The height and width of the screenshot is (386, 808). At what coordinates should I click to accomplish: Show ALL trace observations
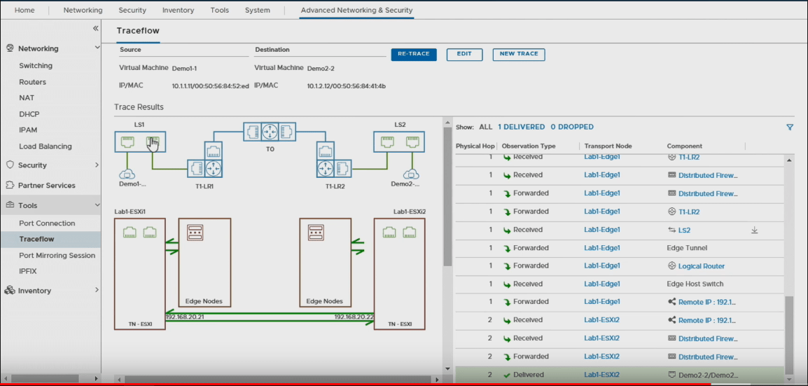[485, 127]
